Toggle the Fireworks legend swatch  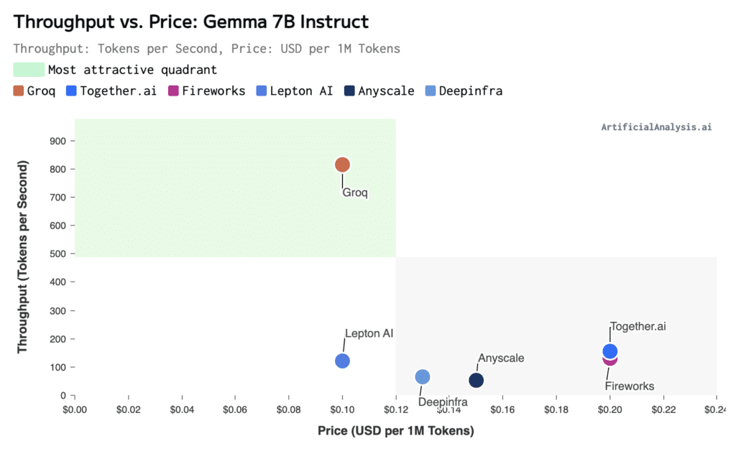[x=173, y=91]
